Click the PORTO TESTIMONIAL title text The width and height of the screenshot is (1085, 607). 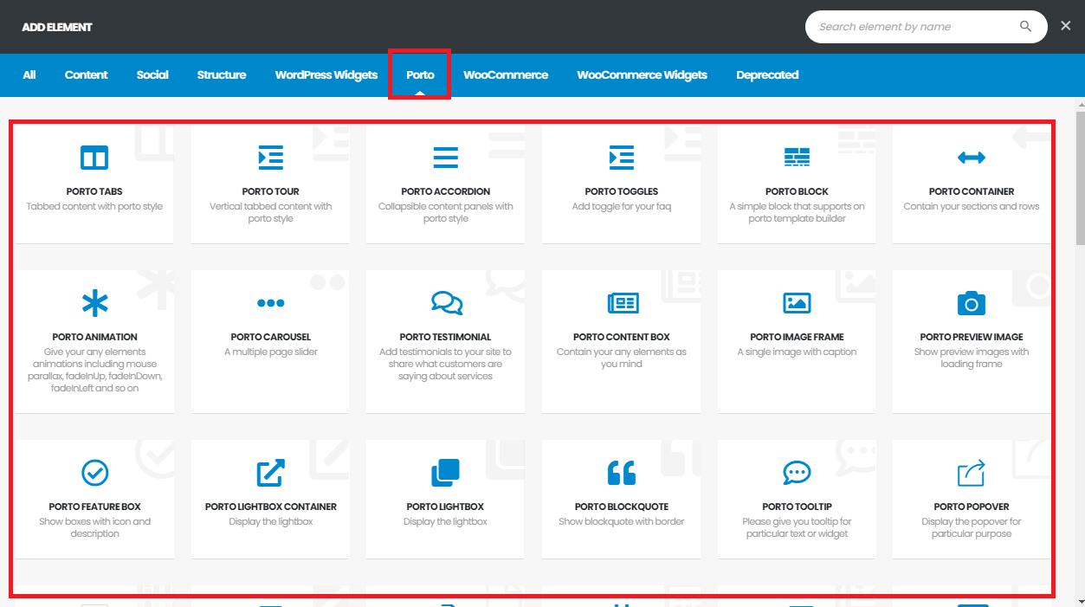(445, 337)
